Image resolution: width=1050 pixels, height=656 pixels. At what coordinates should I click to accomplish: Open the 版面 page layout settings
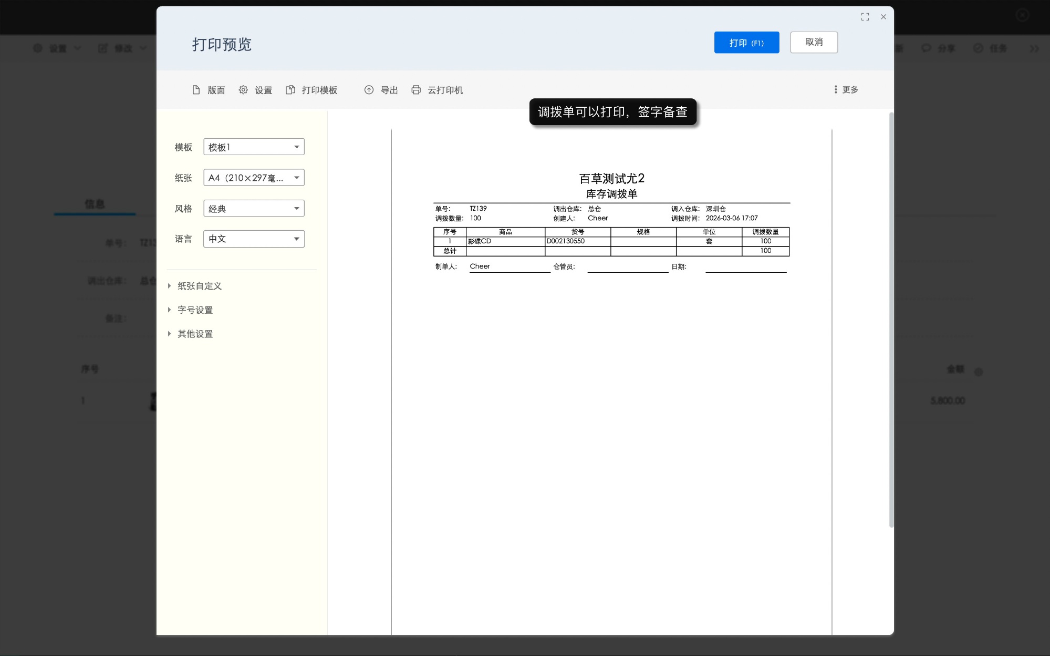click(209, 90)
